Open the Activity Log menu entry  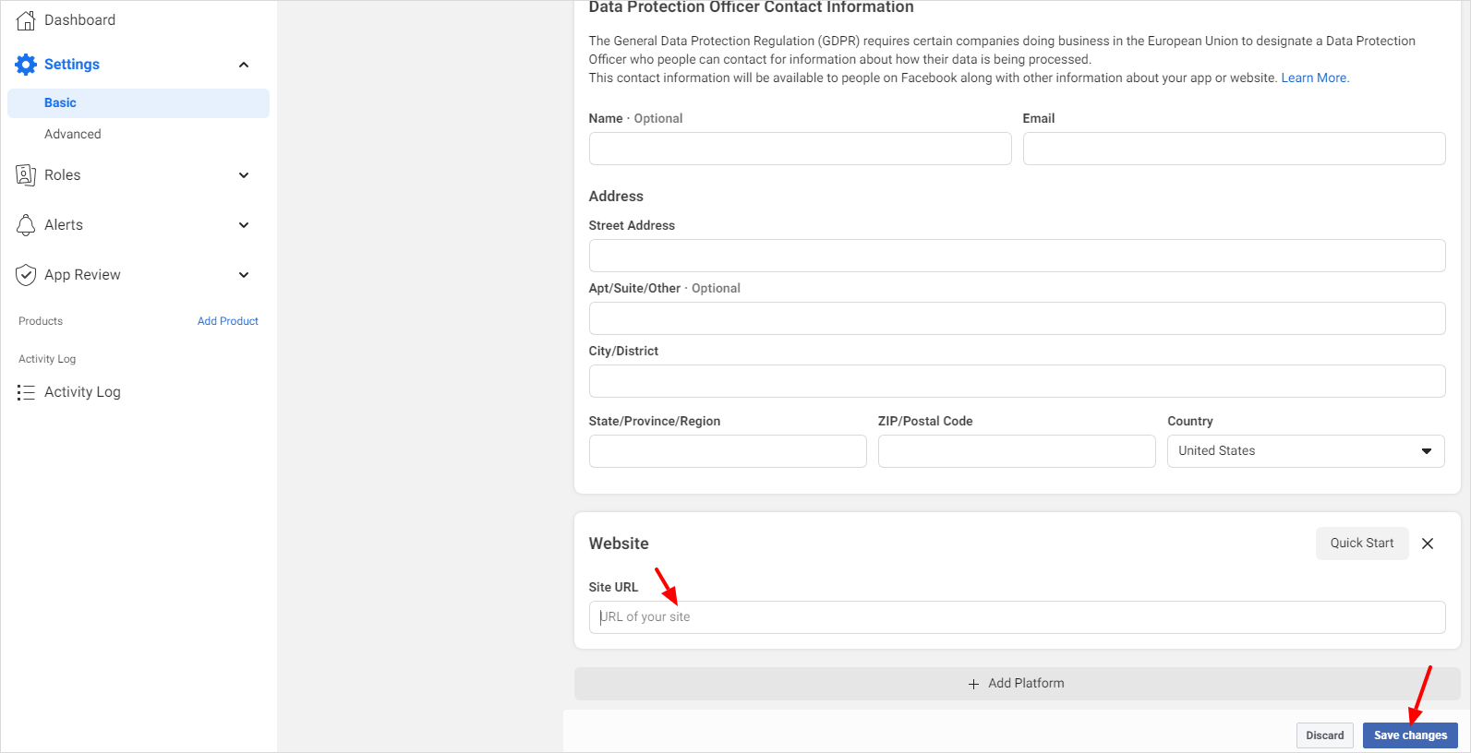(x=82, y=392)
